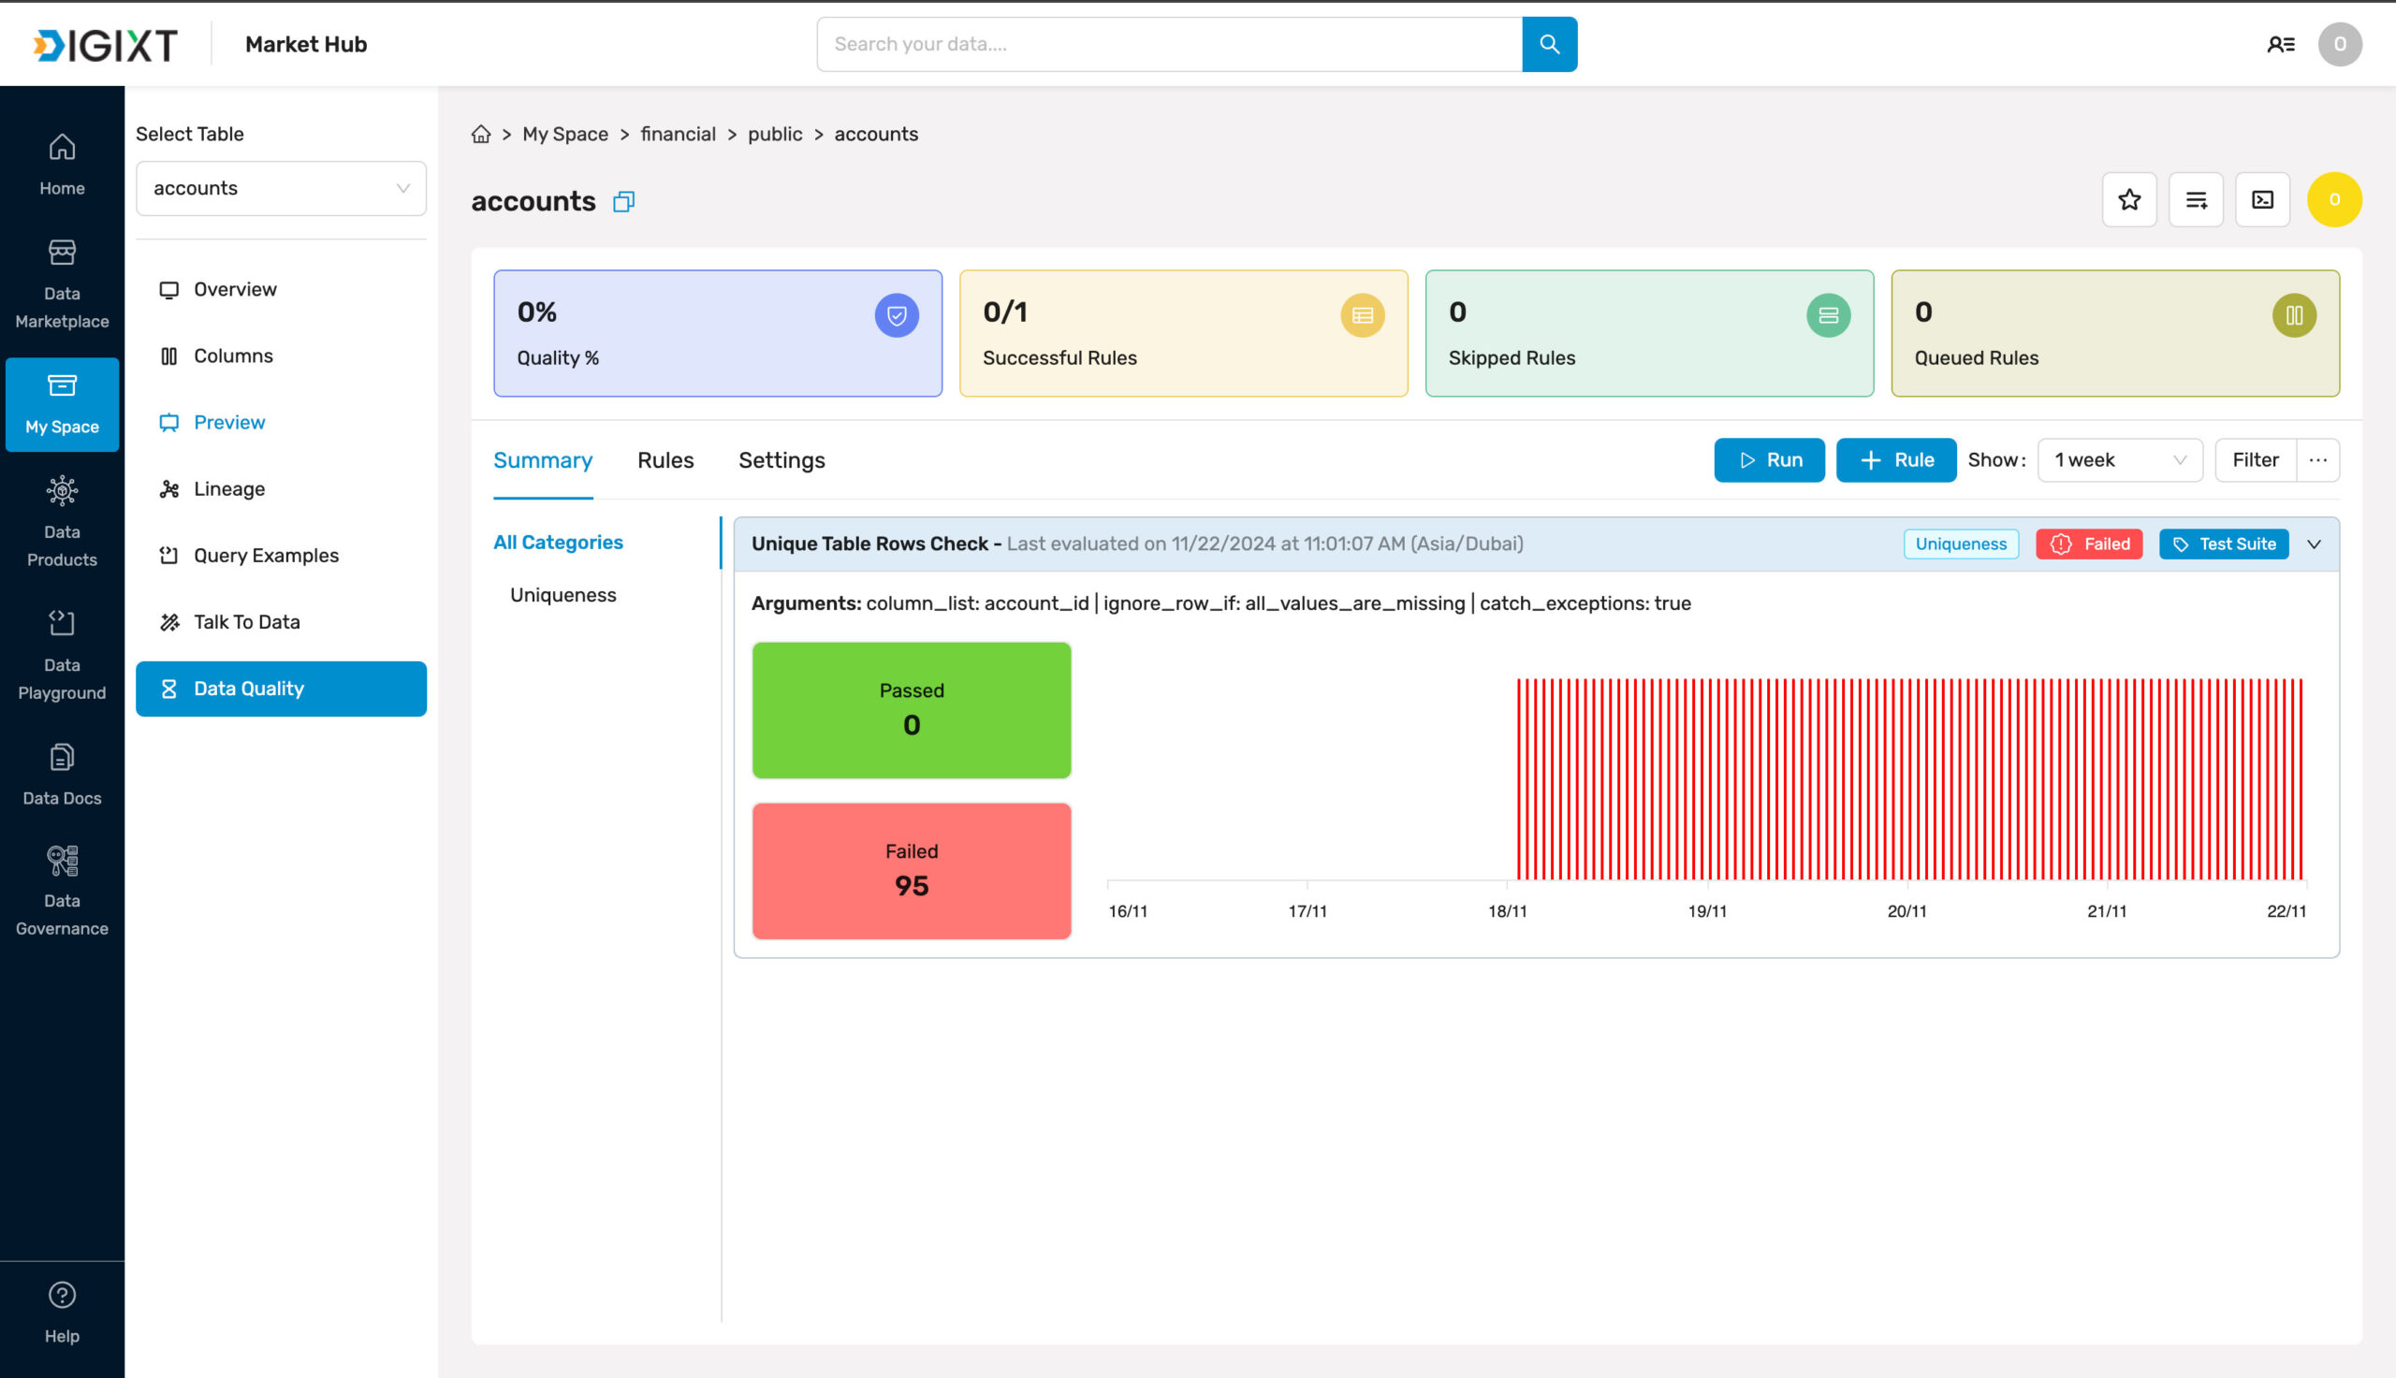Click the red Failed 95 card

click(x=911, y=872)
